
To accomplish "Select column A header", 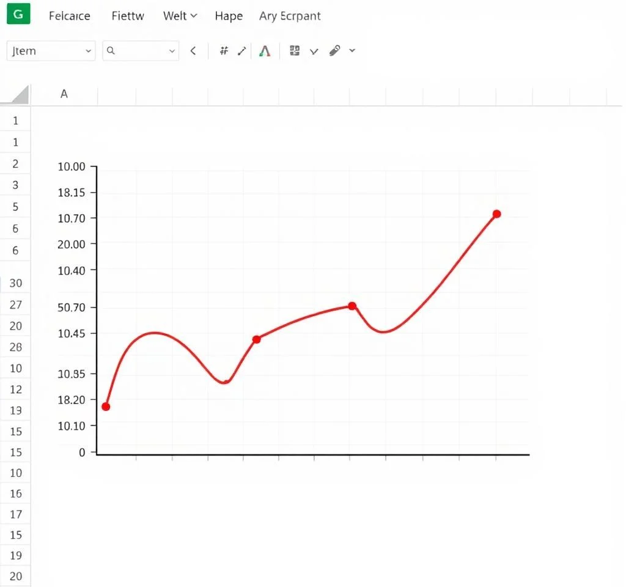I will point(64,94).
